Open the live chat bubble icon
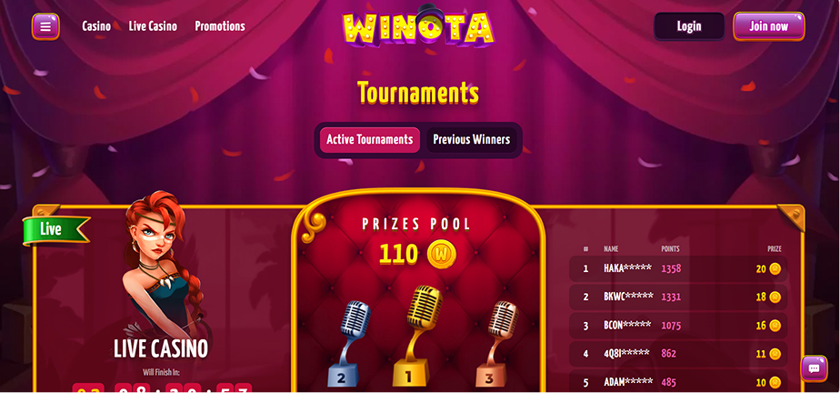 pos(814,368)
